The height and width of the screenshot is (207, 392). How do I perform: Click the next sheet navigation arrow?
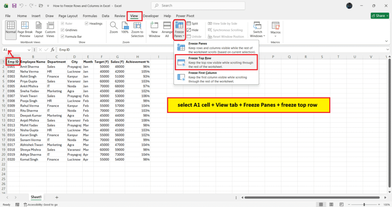(x=15, y=197)
